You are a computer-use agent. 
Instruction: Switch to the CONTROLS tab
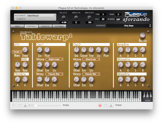pos(31,26)
